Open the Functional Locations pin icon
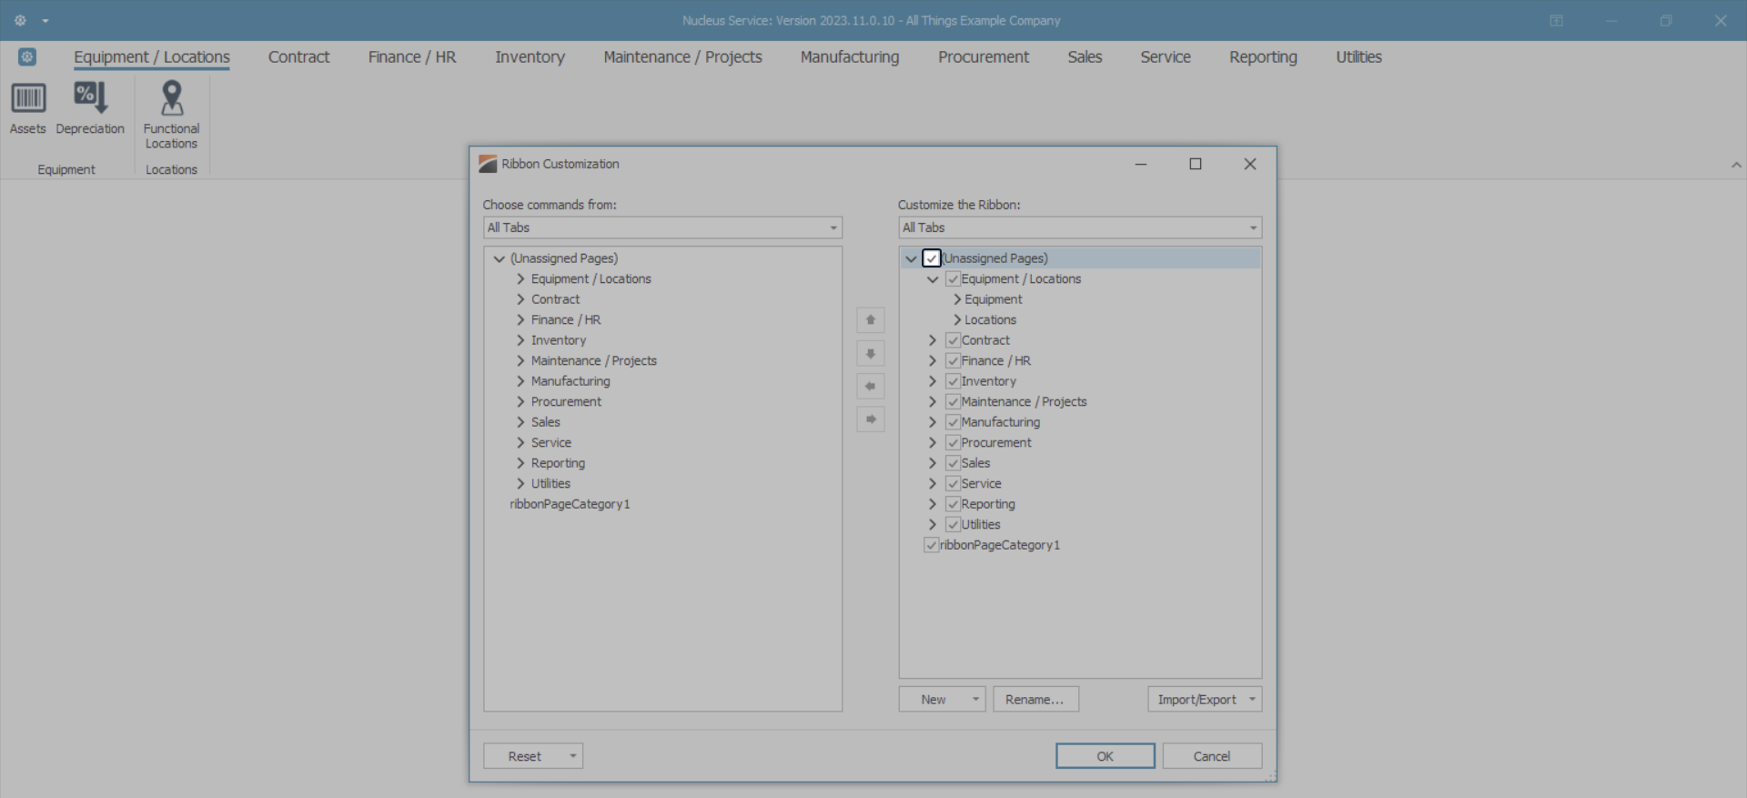1747x798 pixels. (171, 97)
